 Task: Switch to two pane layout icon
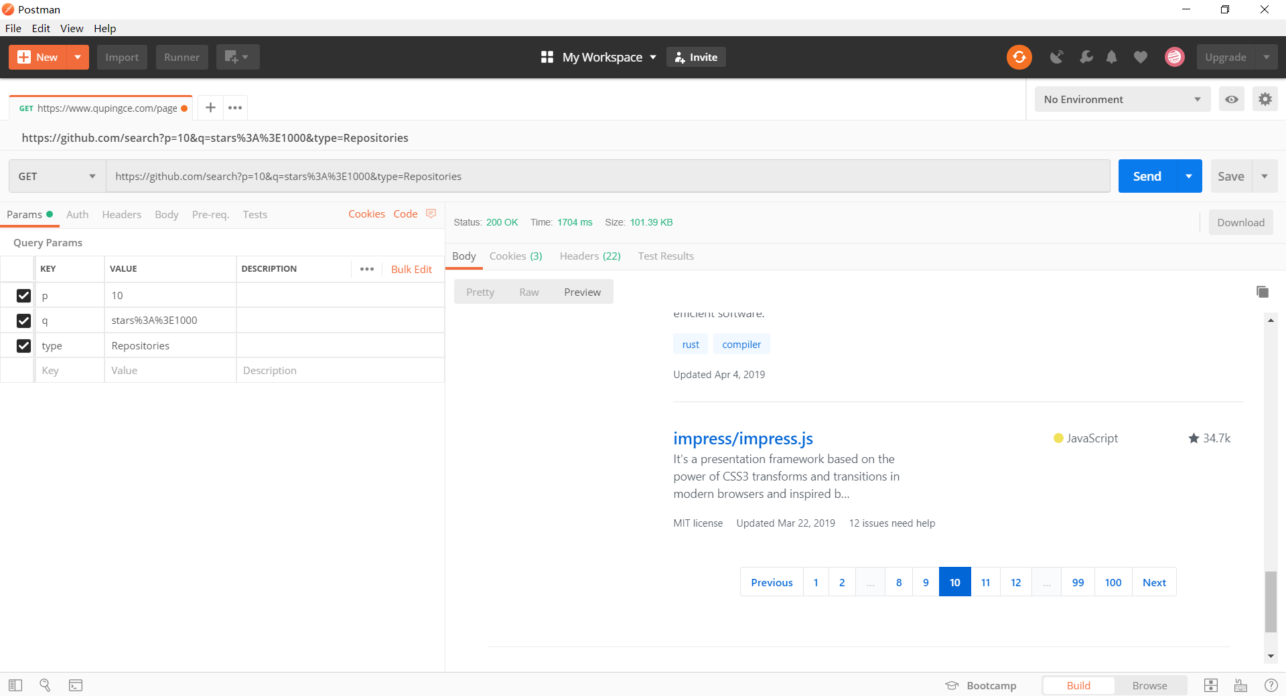tap(1211, 685)
